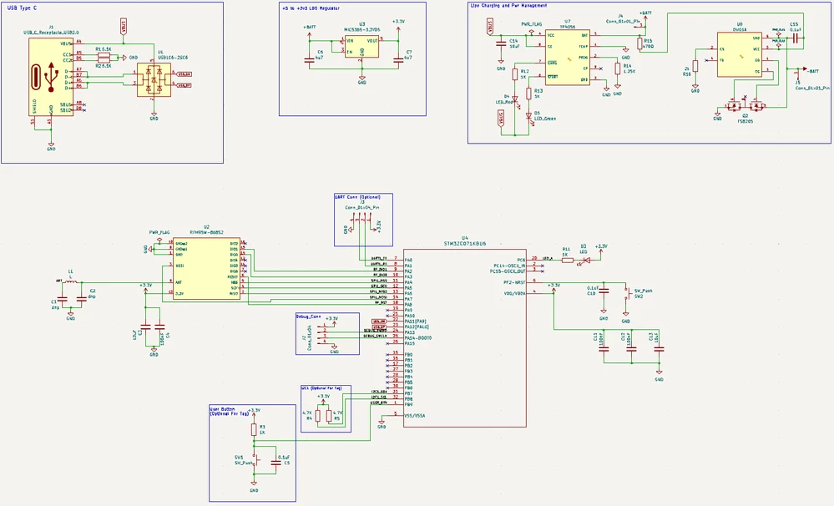
Task: Click the 'VSS/VSSA' pin label
Action: pyautogui.click(x=415, y=416)
